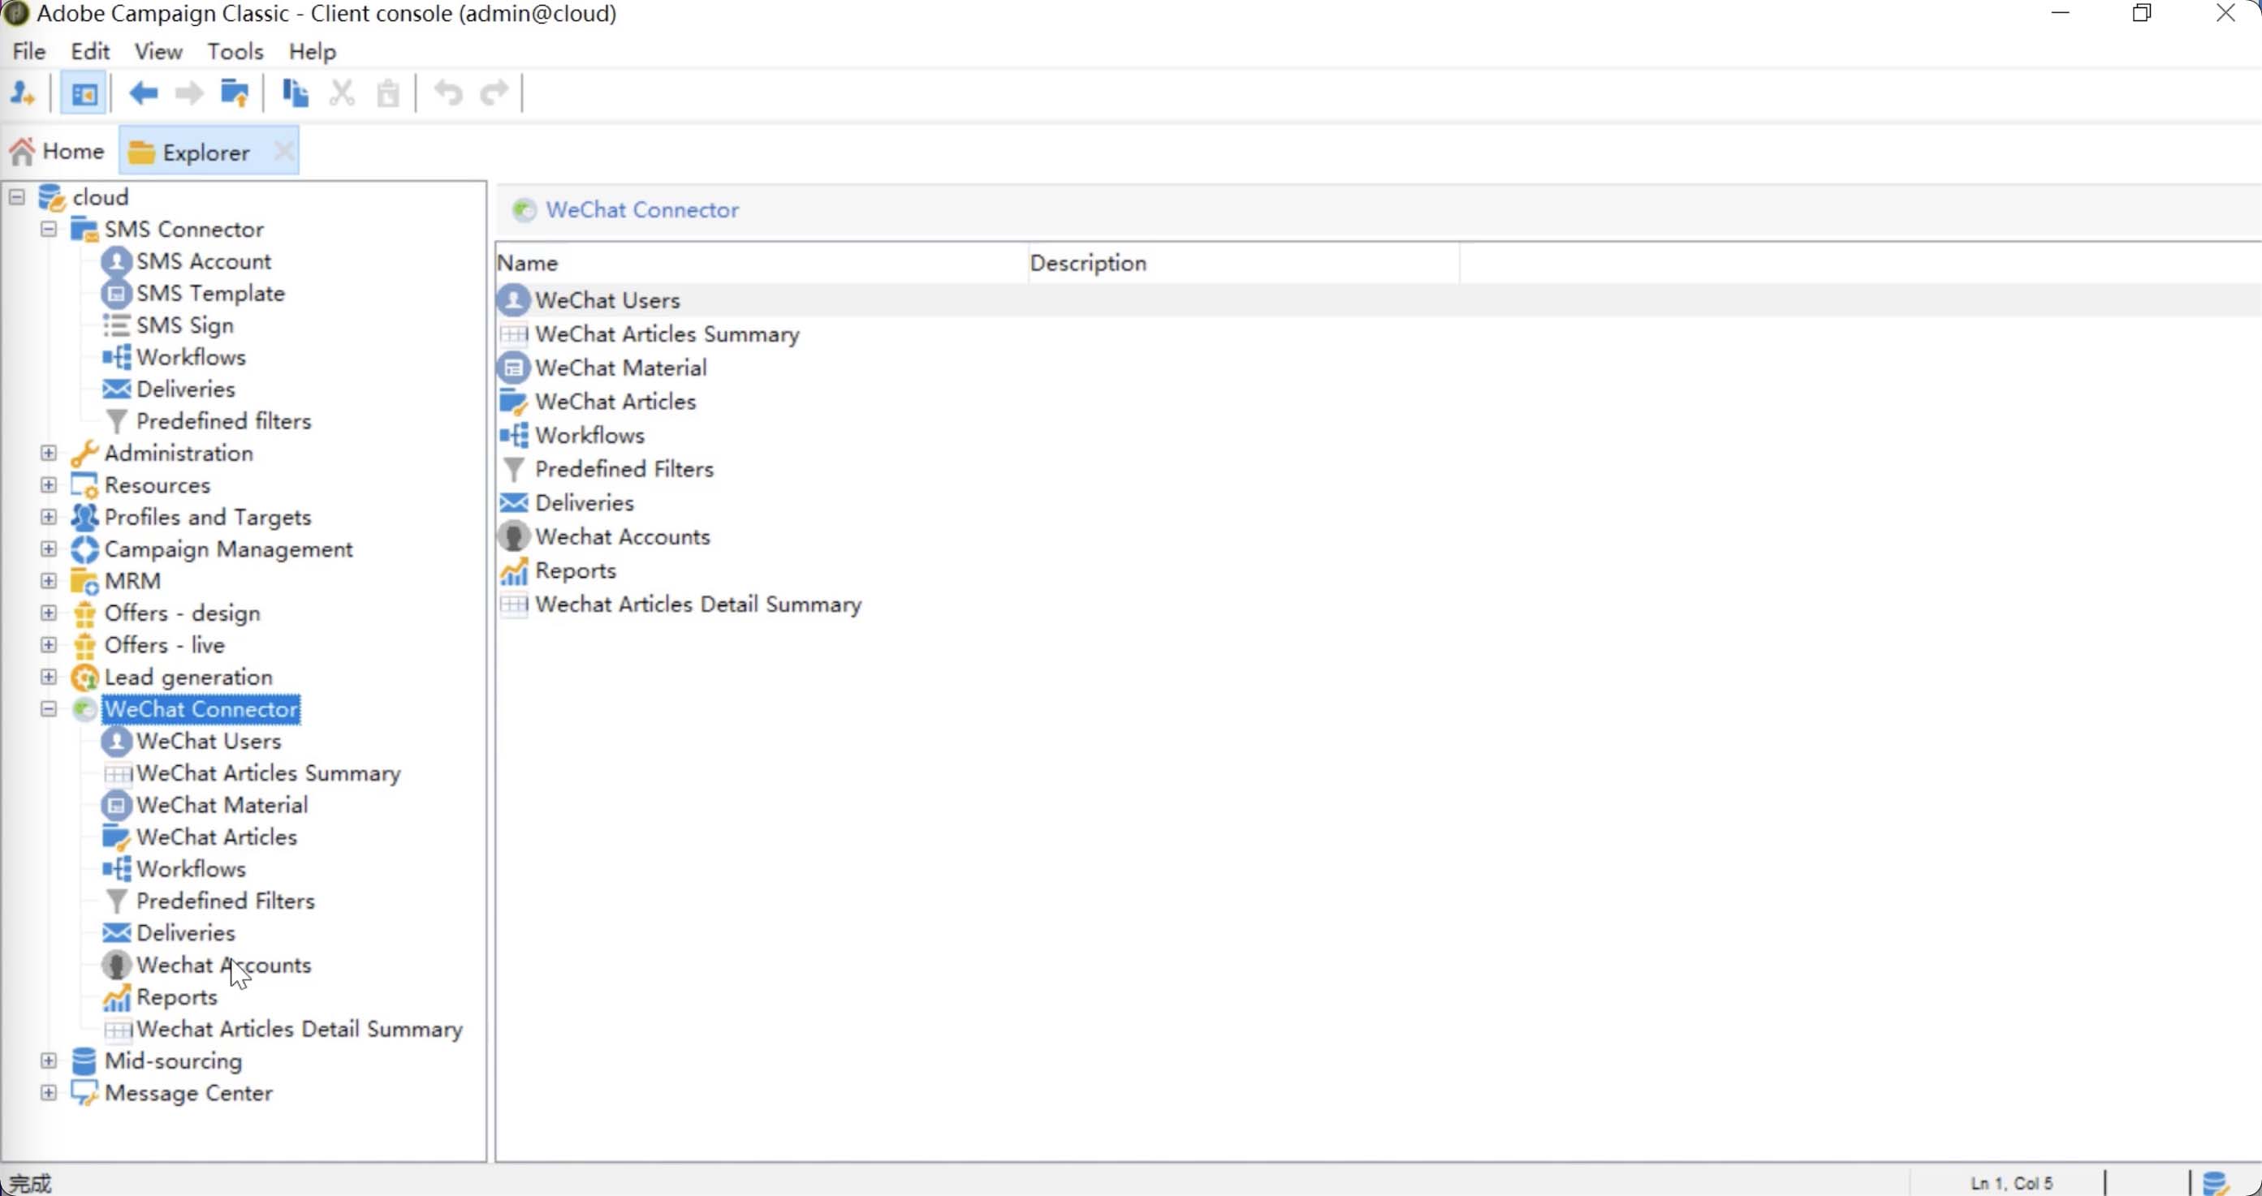This screenshot has width=2262, height=1196.
Task: Expand the Campaign Management node
Action: (x=50, y=549)
